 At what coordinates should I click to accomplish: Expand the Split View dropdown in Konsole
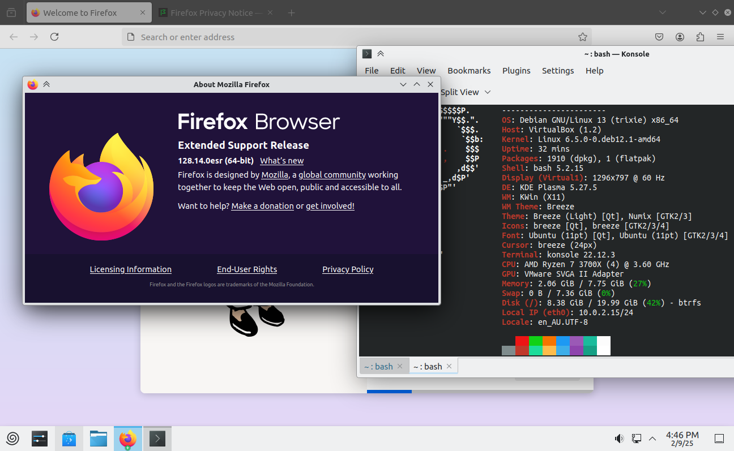[488, 92]
